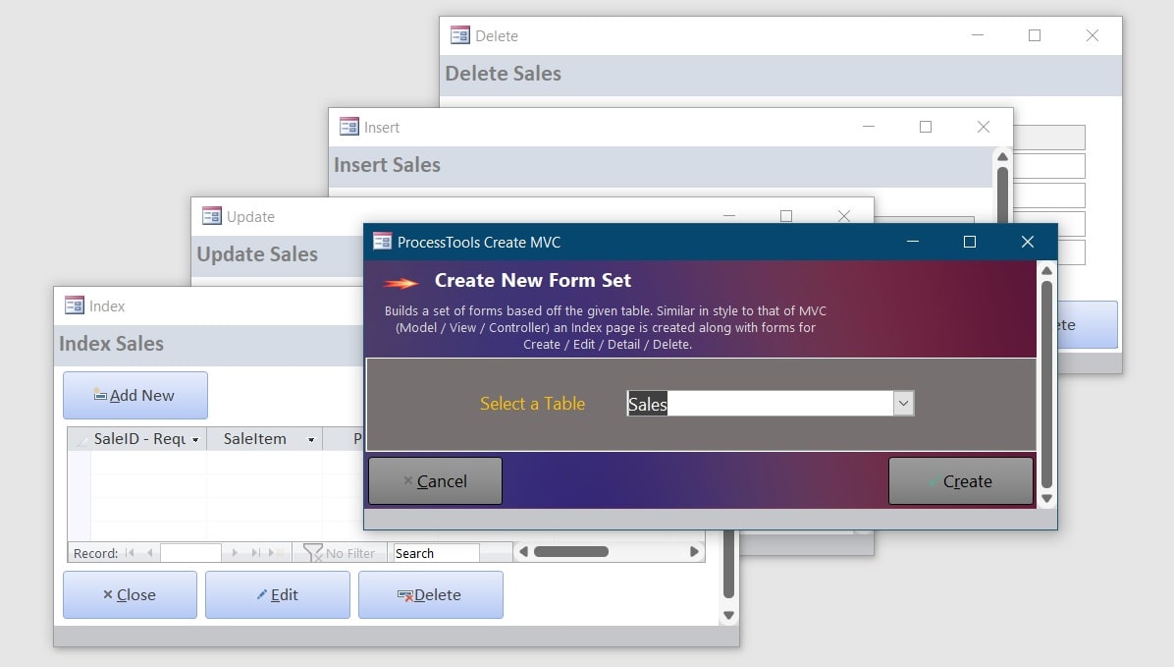Screen dimensions: 1174x667
Task: Toggle the No Filter option
Action: (339, 552)
